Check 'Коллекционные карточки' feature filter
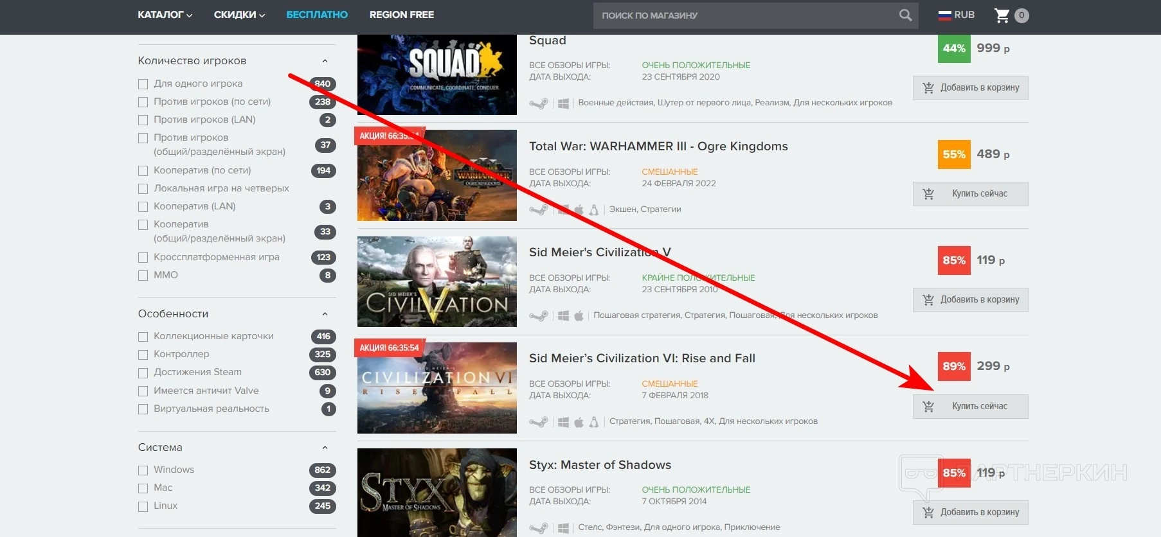 [143, 337]
